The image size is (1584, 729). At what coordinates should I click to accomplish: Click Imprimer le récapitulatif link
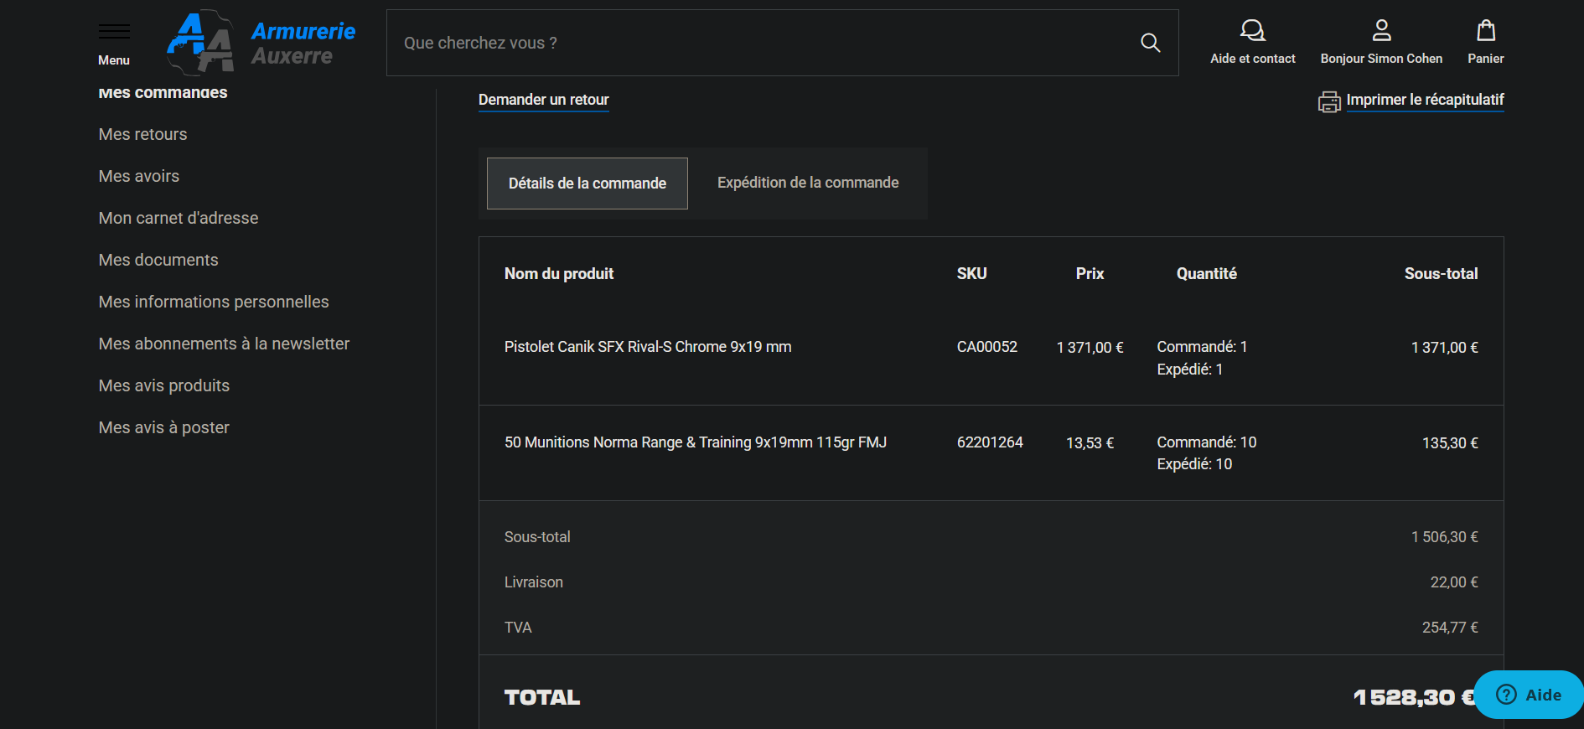[x=1425, y=100]
